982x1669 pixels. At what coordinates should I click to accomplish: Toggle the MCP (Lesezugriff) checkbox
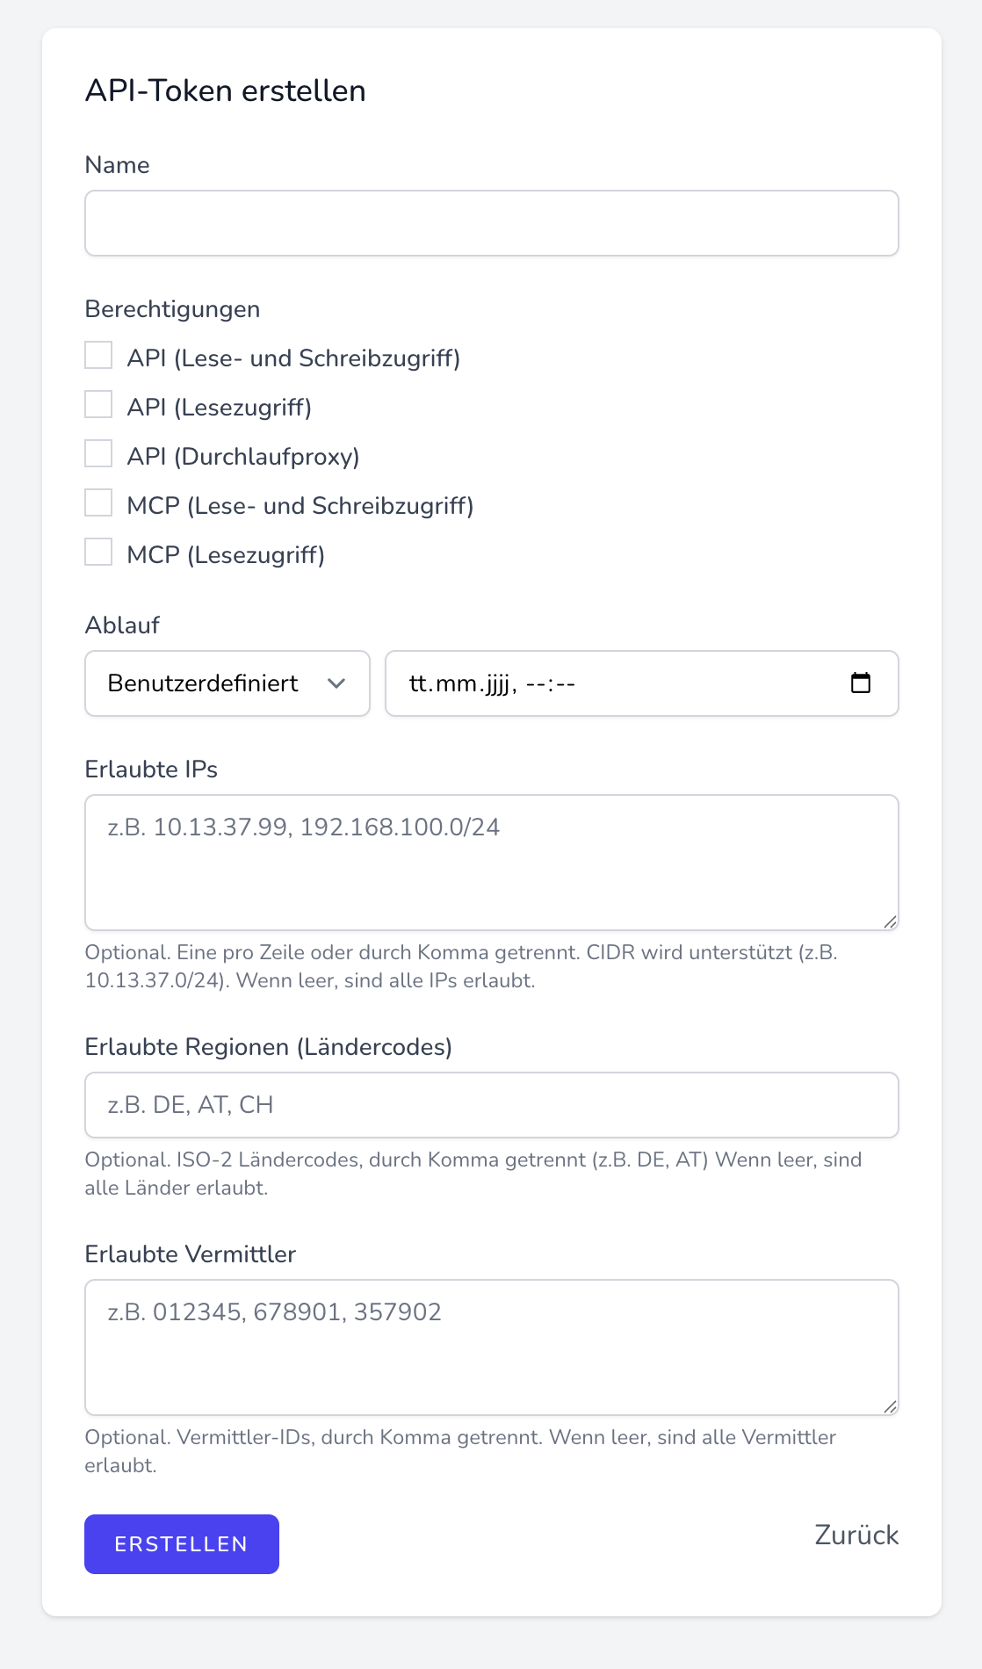click(x=98, y=553)
